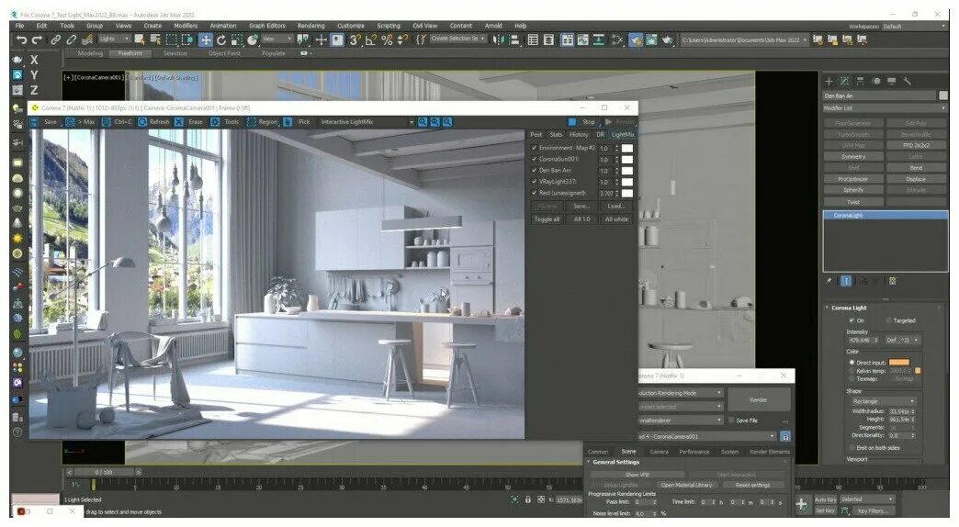Activate the Unlink Selection tool
959x527 pixels.
coord(71,39)
